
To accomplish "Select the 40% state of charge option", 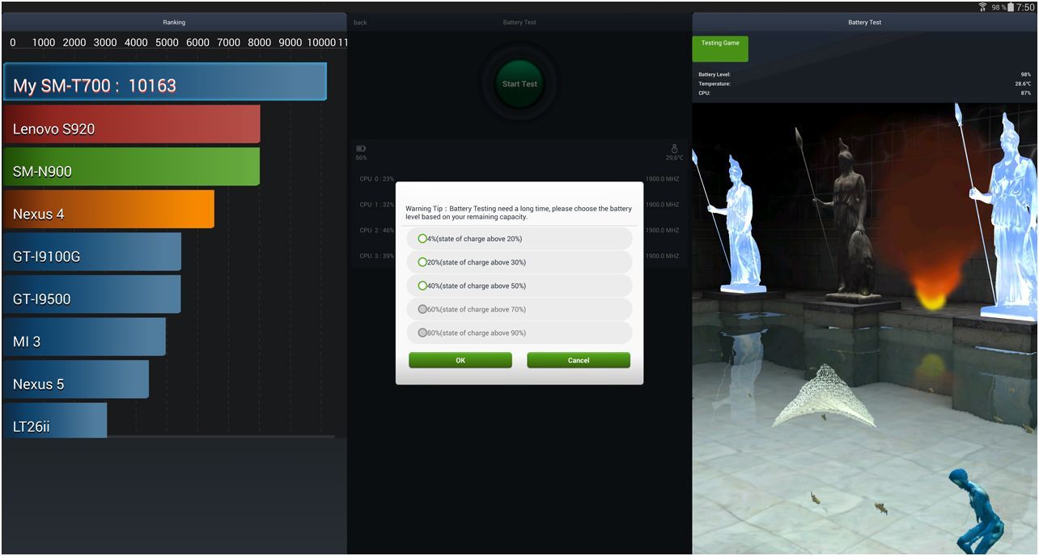I will pos(422,286).
